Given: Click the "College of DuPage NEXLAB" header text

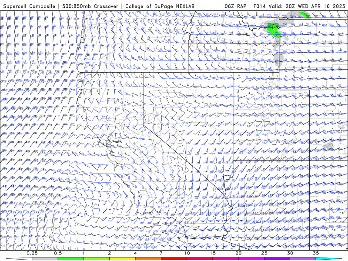Looking at the screenshot, I should [x=160, y=6].
